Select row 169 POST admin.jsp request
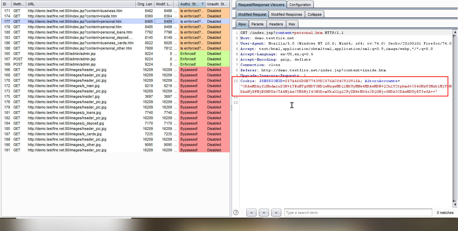This screenshot has width=458, height=231. click(x=115, y=64)
